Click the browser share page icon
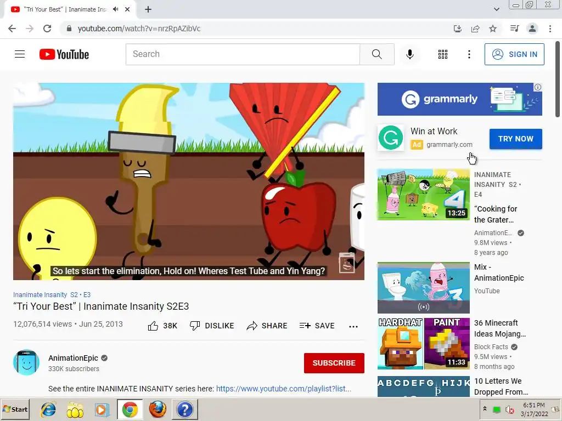This screenshot has height=421, width=562. pos(475,29)
